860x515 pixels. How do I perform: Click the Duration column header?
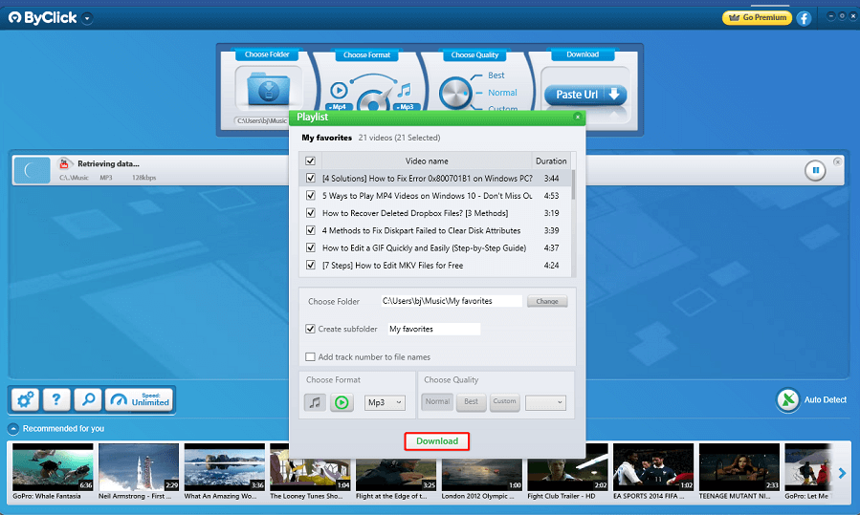(x=551, y=161)
